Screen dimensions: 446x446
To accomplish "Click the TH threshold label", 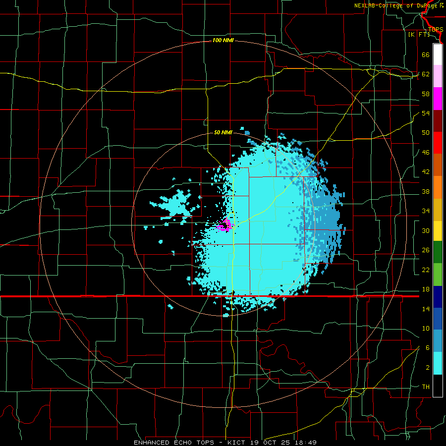I will tap(426, 387).
